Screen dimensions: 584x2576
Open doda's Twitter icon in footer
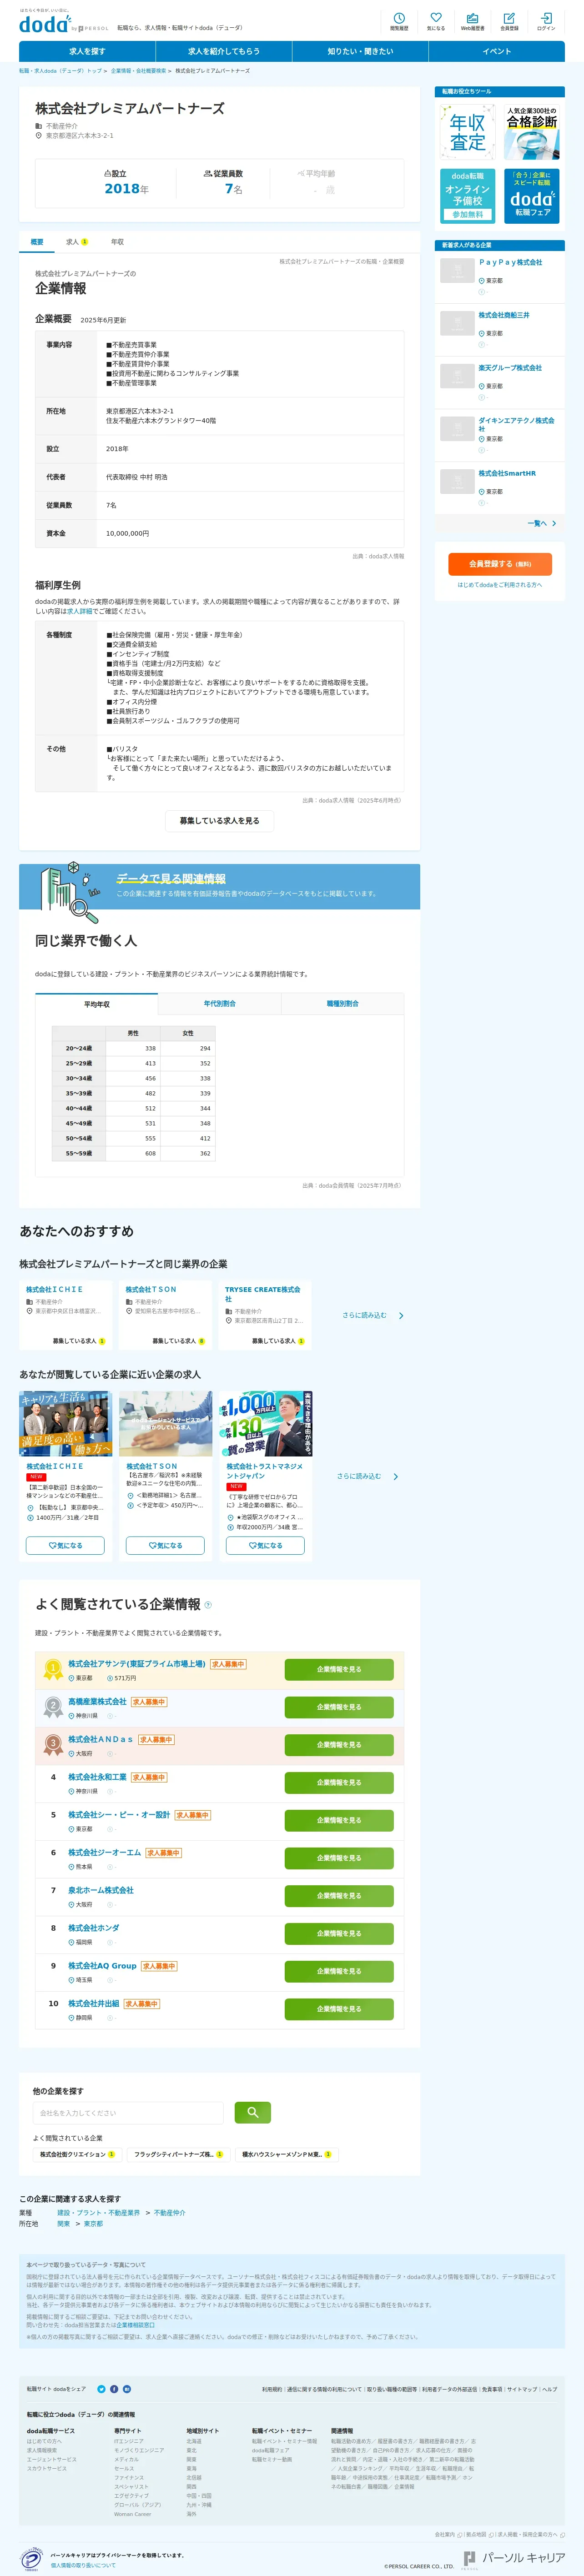101,2389
